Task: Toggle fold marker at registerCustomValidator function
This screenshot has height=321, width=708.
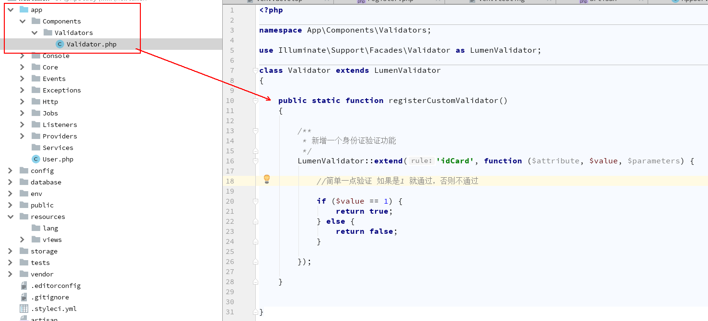Action: tap(255, 101)
